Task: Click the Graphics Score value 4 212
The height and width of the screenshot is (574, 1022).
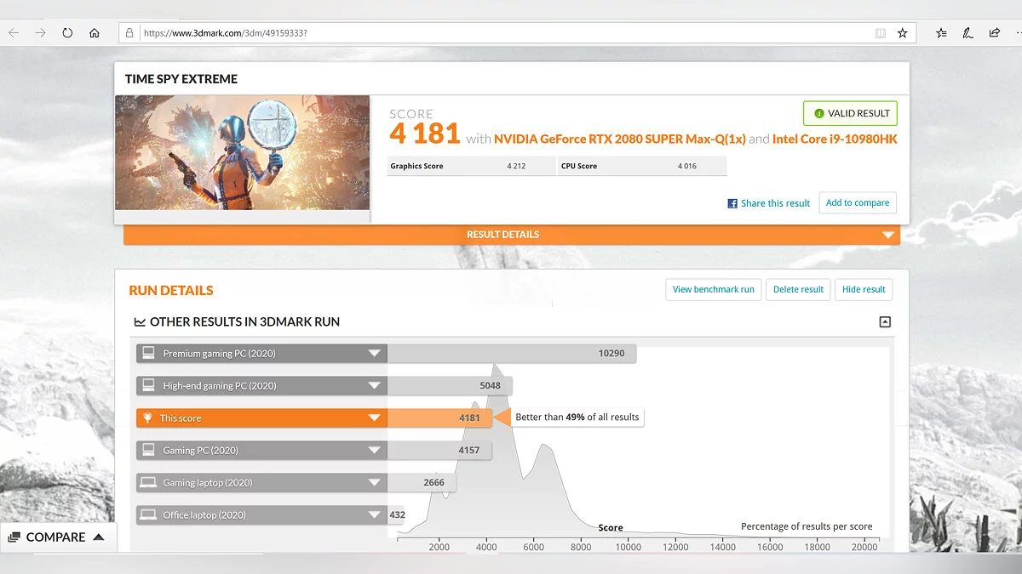Action: [x=516, y=166]
